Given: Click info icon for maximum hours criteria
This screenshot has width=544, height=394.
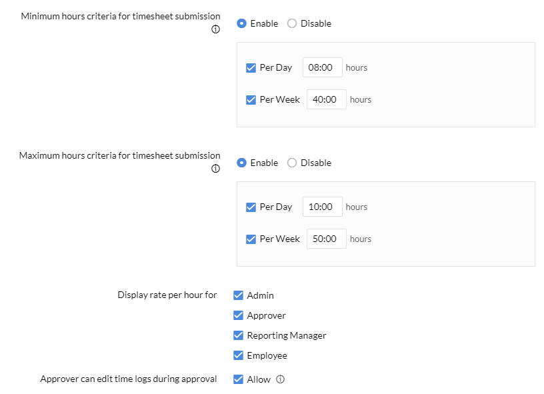Looking at the screenshot, I should tap(215, 169).
